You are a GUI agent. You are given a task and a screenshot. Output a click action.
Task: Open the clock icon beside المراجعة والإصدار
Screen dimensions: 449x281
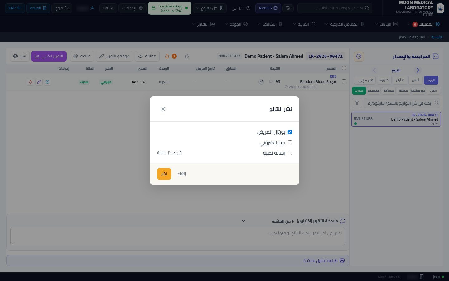[359, 56]
